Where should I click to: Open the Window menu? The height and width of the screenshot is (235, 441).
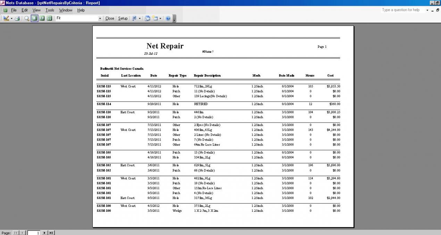click(66, 10)
